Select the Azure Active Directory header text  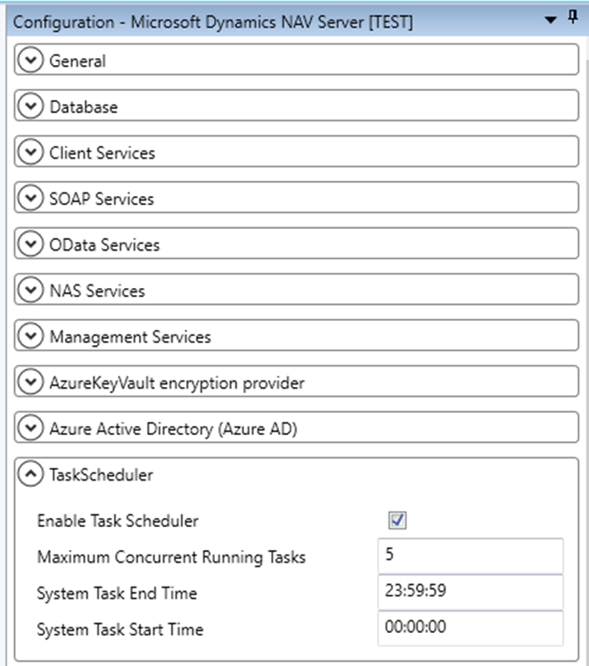[173, 429]
